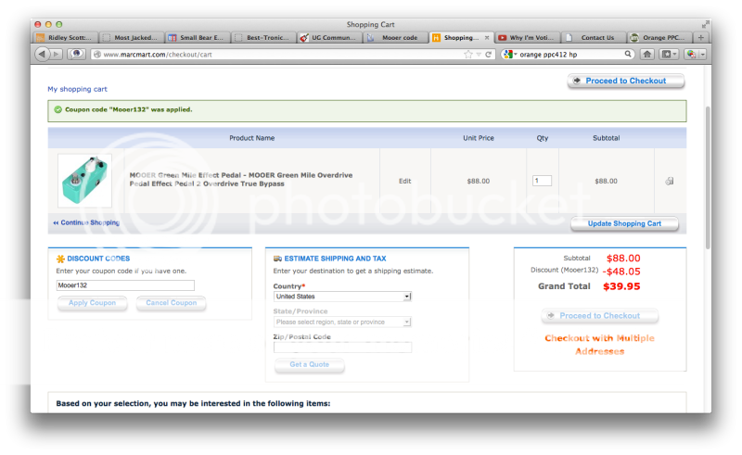Click Apply Coupon button
This screenshot has width=742, height=455.
click(92, 303)
